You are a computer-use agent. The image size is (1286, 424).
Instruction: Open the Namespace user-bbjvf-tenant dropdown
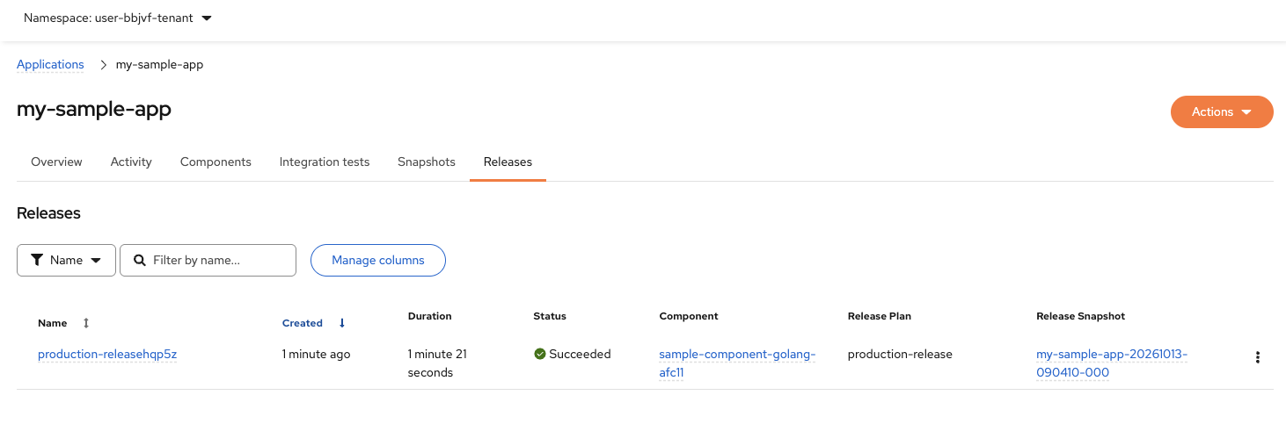[x=118, y=18]
